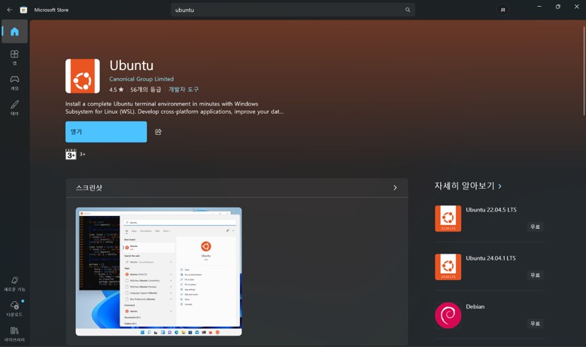Open the Ubuntu screenshot thumbnail
The height and width of the screenshot is (347, 586).
click(x=159, y=271)
